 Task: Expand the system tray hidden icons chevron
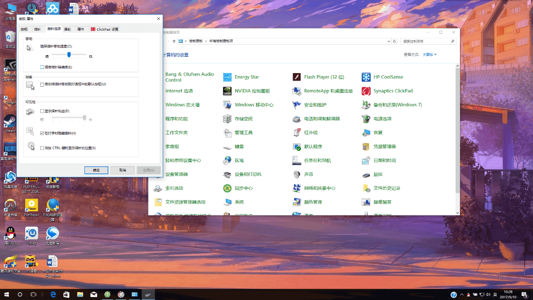[x=462, y=295]
